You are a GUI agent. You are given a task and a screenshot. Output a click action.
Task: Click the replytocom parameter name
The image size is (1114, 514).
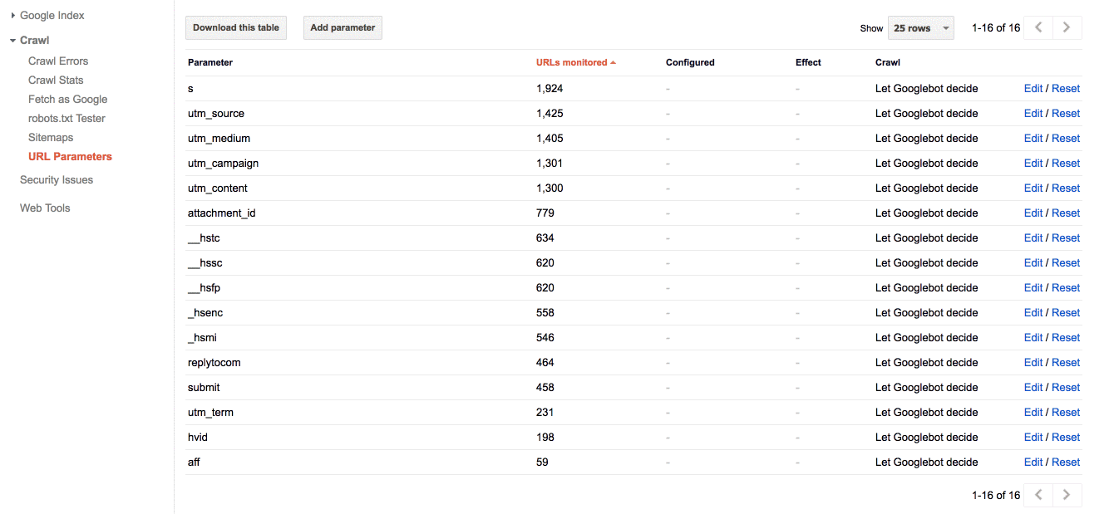pos(214,362)
